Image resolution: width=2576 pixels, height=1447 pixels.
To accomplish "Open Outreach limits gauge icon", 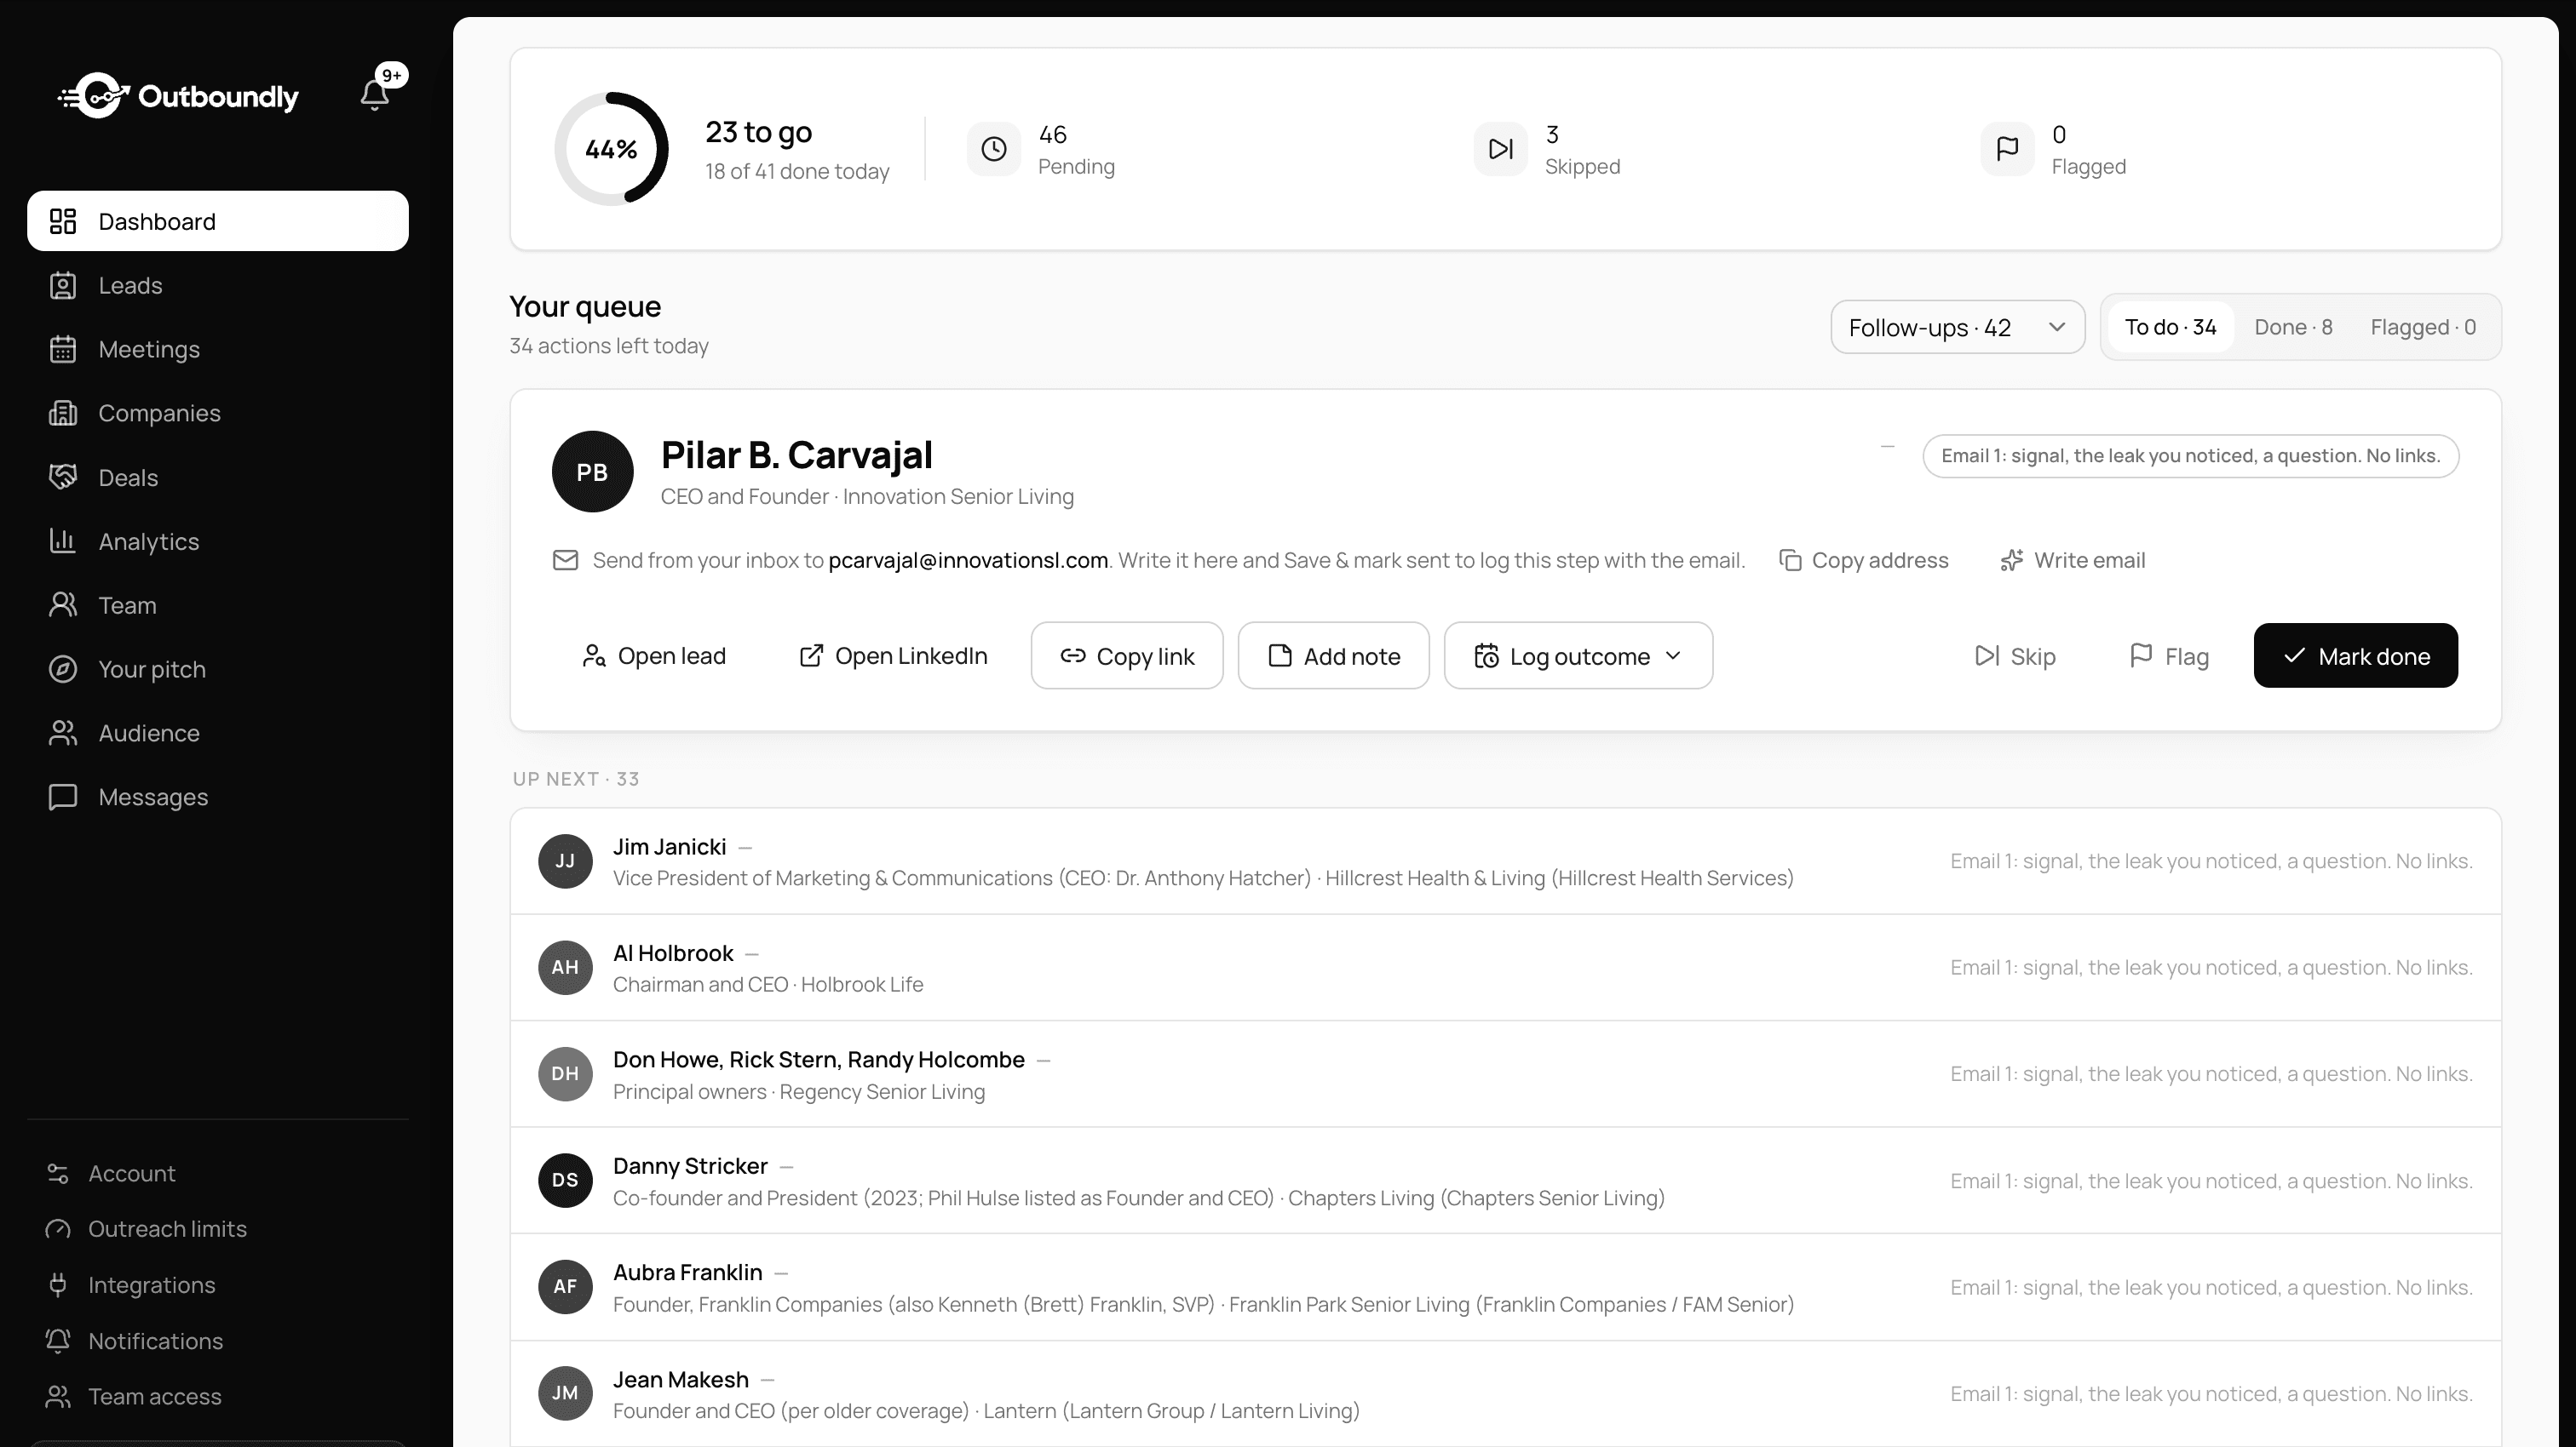I will click(58, 1229).
